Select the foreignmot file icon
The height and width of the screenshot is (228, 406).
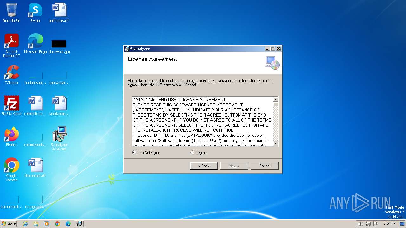(x=35, y=202)
